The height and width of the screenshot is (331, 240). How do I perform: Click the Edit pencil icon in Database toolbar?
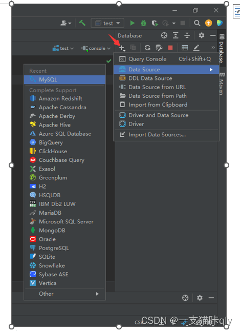click(x=197, y=48)
